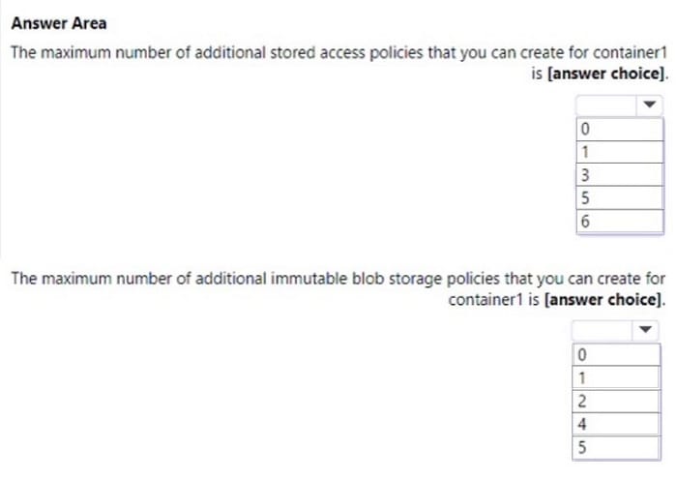Click the second bold [answer choice] text
The image size is (677, 479).
pos(603,299)
